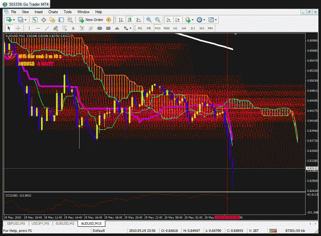Open the View menu
321x236 pixels.
(25, 12)
